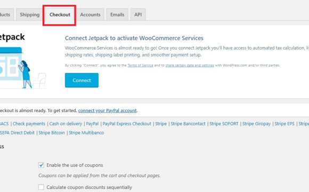Open 'share certain data and settings' link
Screen dimensions: 309x192
coord(190,65)
